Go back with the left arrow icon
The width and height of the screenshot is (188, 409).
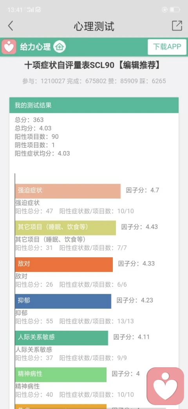pos(11,26)
